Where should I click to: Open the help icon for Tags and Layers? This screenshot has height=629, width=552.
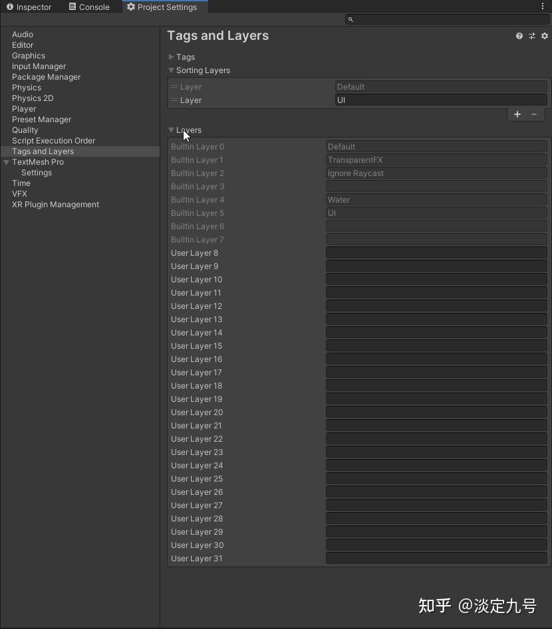pyautogui.click(x=519, y=36)
